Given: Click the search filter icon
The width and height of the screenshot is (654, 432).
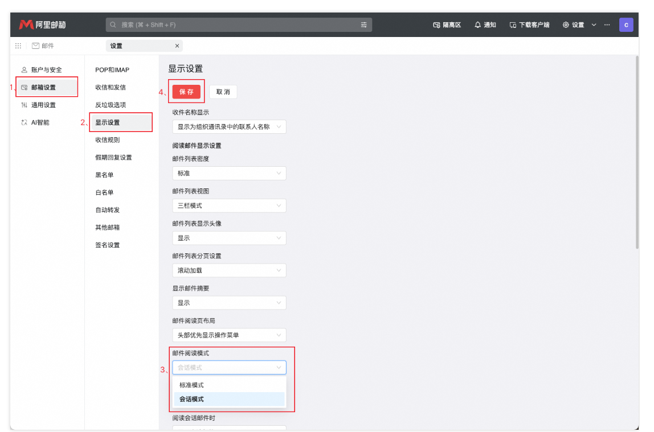Looking at the screenshot, I should pyautogui.click(x=363, y=24).
